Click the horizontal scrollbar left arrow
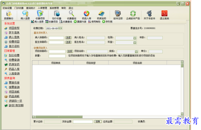Viewport: 201px width, 130px height. point(34,117)
